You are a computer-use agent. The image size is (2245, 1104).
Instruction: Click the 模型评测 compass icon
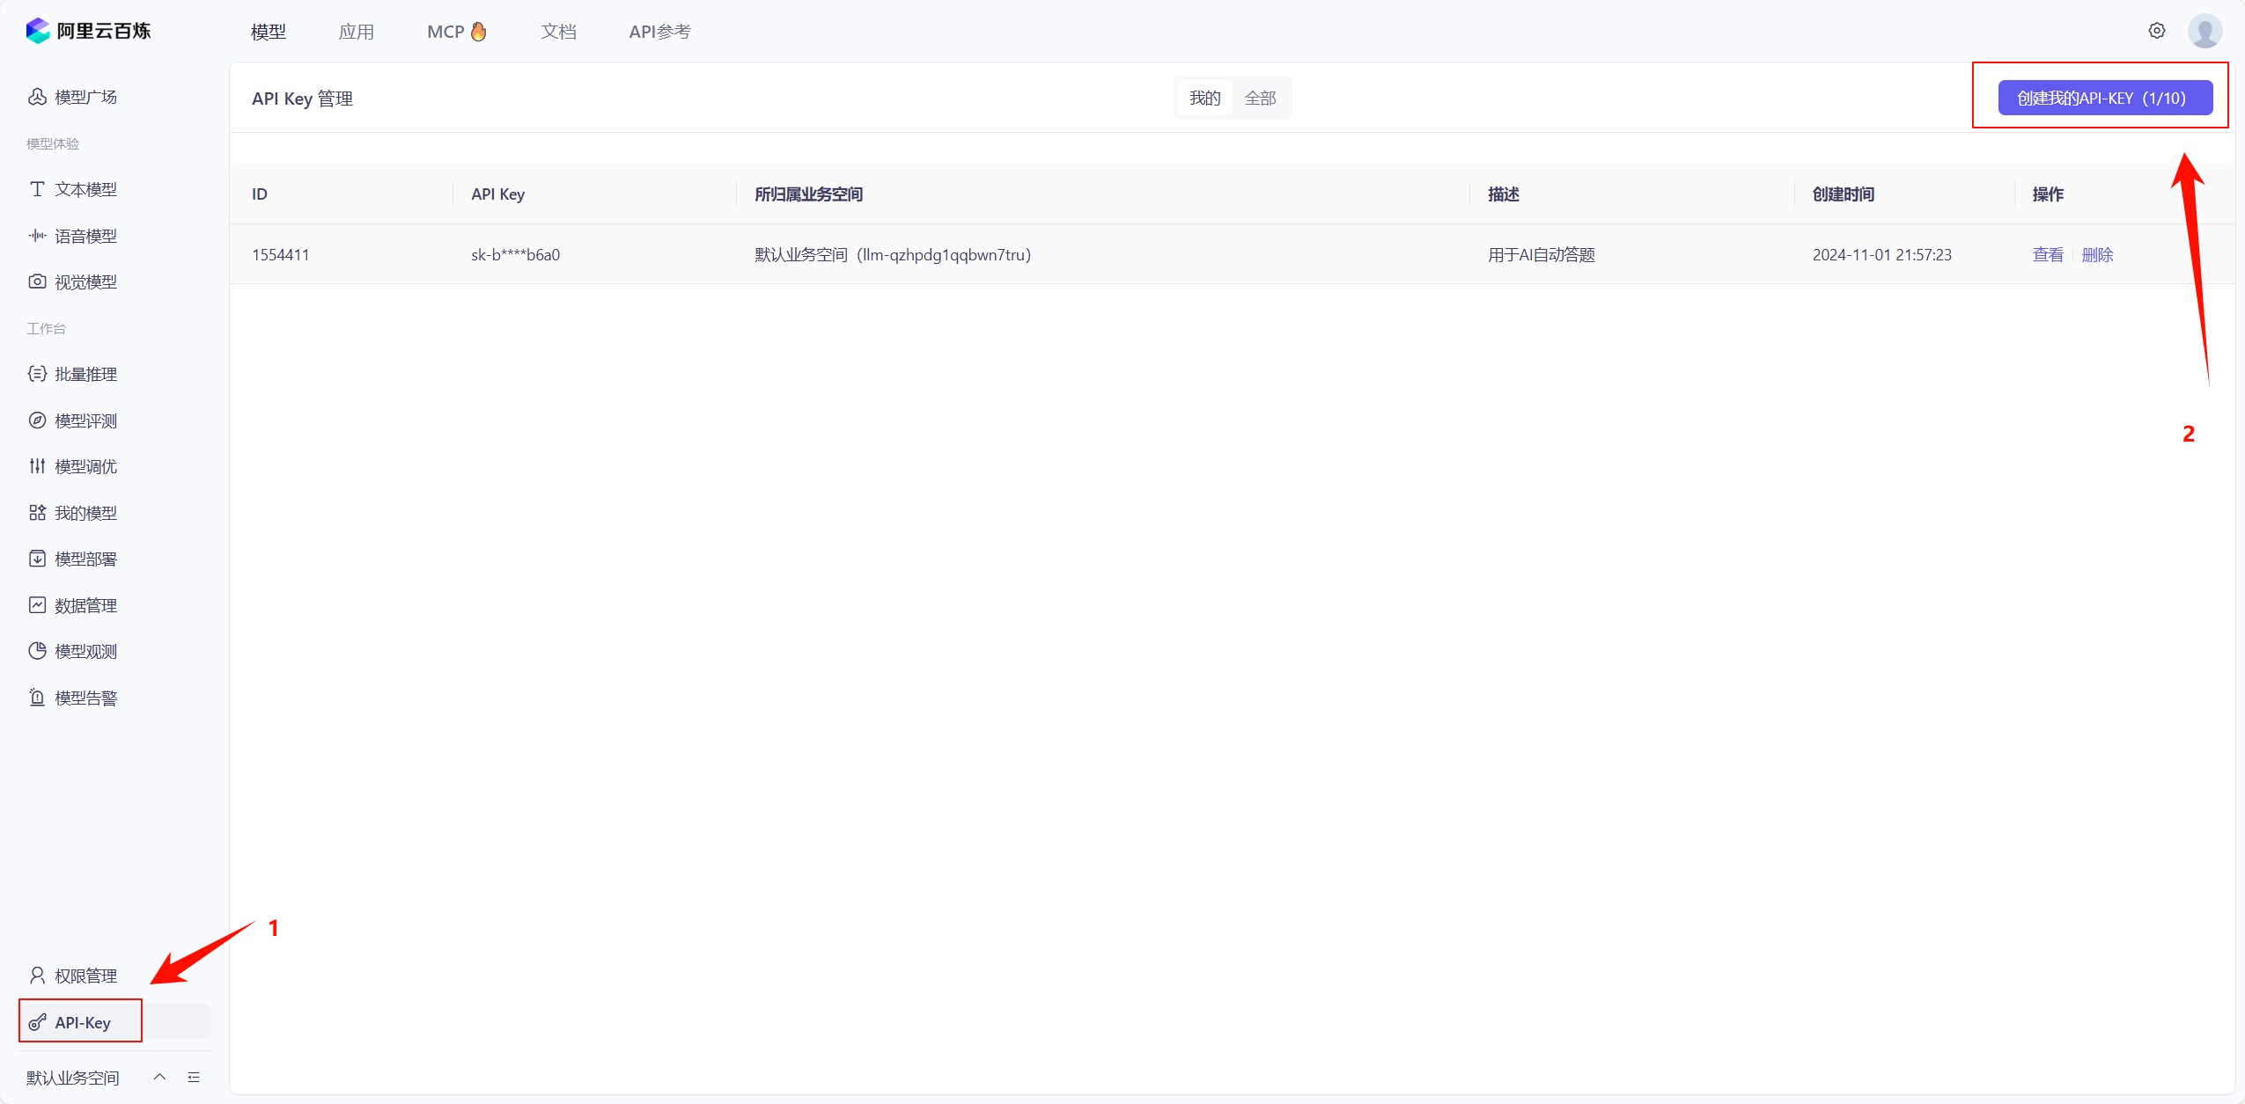tap(37, 420)
